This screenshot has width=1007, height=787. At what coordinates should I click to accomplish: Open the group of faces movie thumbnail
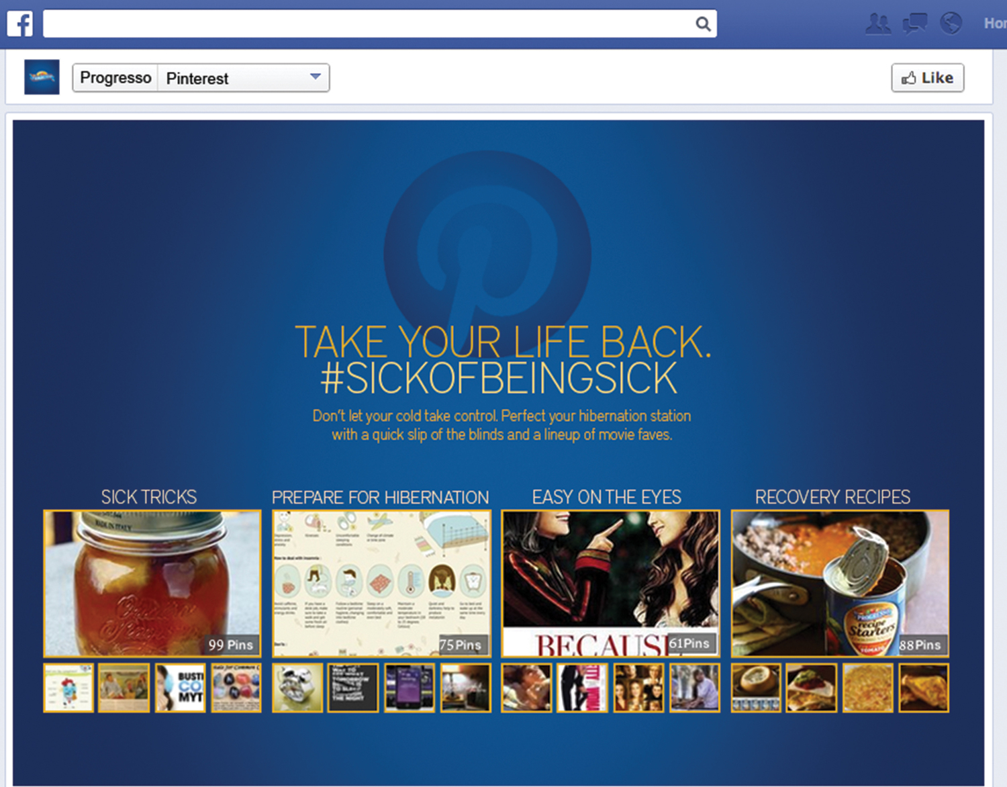[638, 688]
